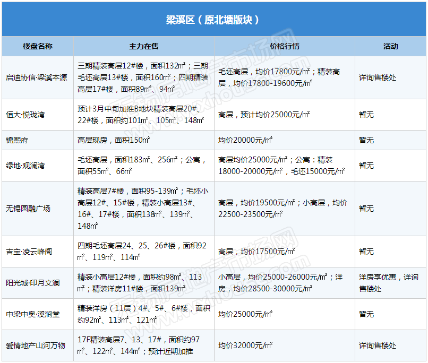Open the 启迪协信·梁溪本源 property name
428x363 pixels.
[x=37, y=77]
